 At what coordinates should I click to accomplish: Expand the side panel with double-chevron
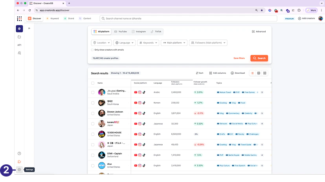pyautogui.click(x=29, y=28)
